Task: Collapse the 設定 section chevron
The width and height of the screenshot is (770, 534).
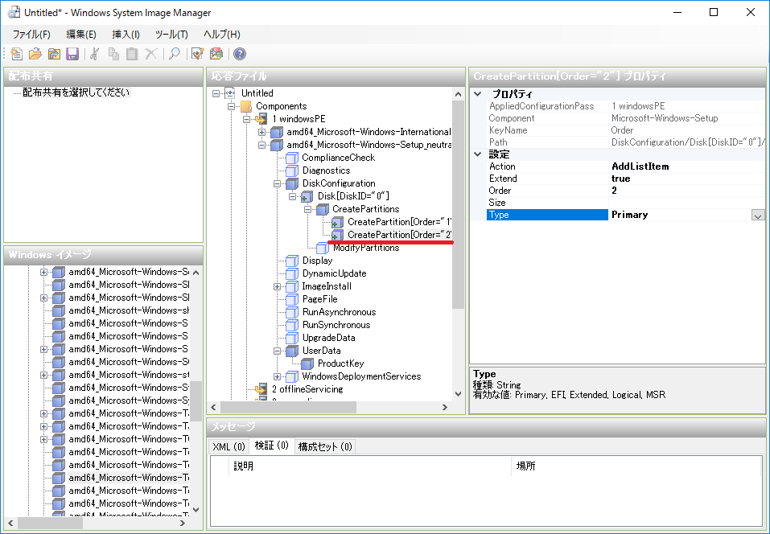Action: pyautogui.click(x=478, y=154)
